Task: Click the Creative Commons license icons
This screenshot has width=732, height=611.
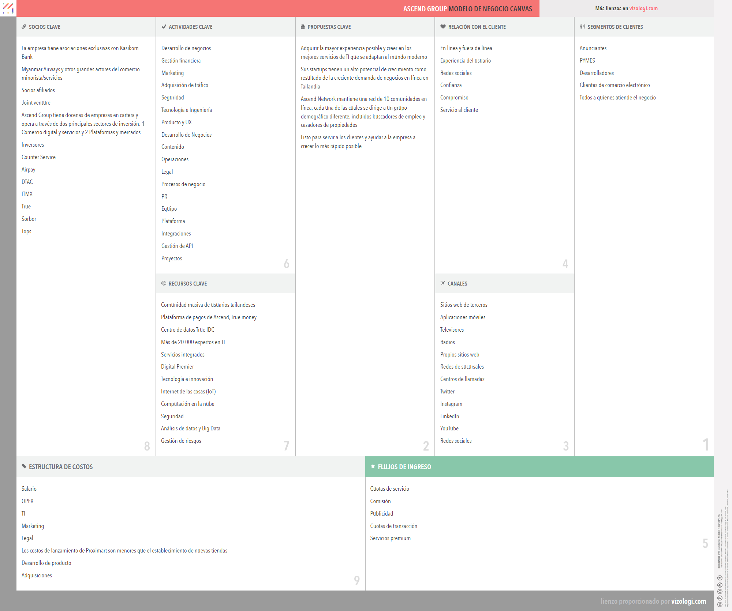Action: (720, 591)
